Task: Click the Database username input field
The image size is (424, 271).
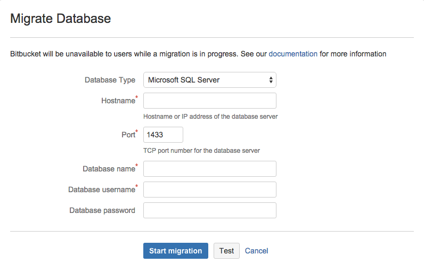Action: click(209, 190)
